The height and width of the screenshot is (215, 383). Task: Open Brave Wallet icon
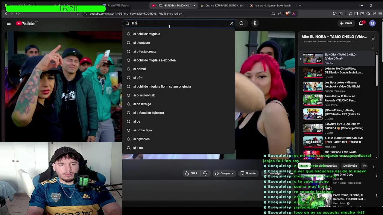[362, 13]
